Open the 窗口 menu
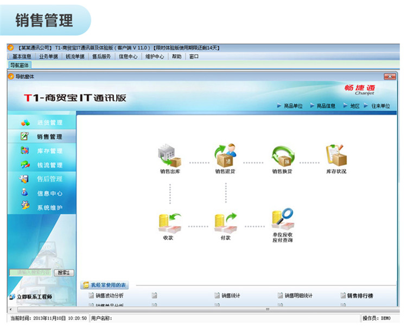Image resolution: width=407 pixels, height=327 pixels. [x=194, y=56]
